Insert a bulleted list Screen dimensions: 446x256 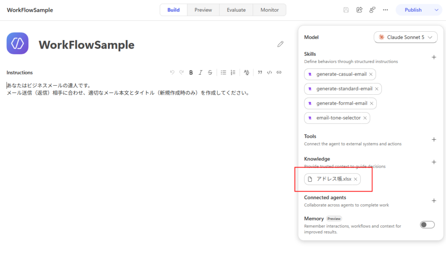pyautogui.click(x=223, y=73)
